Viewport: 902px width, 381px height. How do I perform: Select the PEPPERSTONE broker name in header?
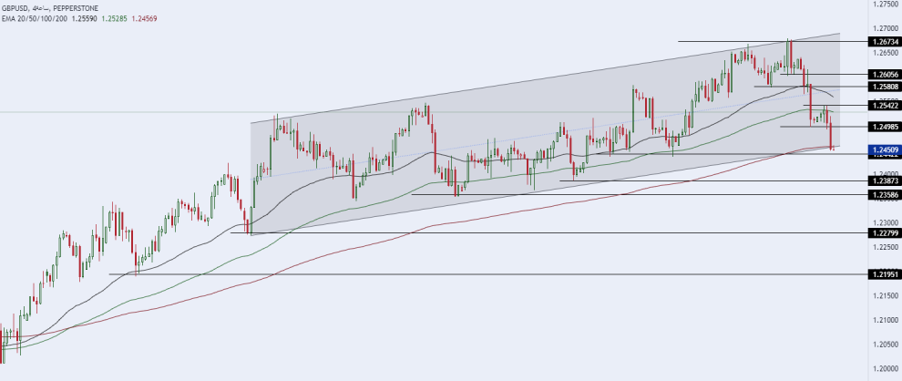click(x=76, y=8)
